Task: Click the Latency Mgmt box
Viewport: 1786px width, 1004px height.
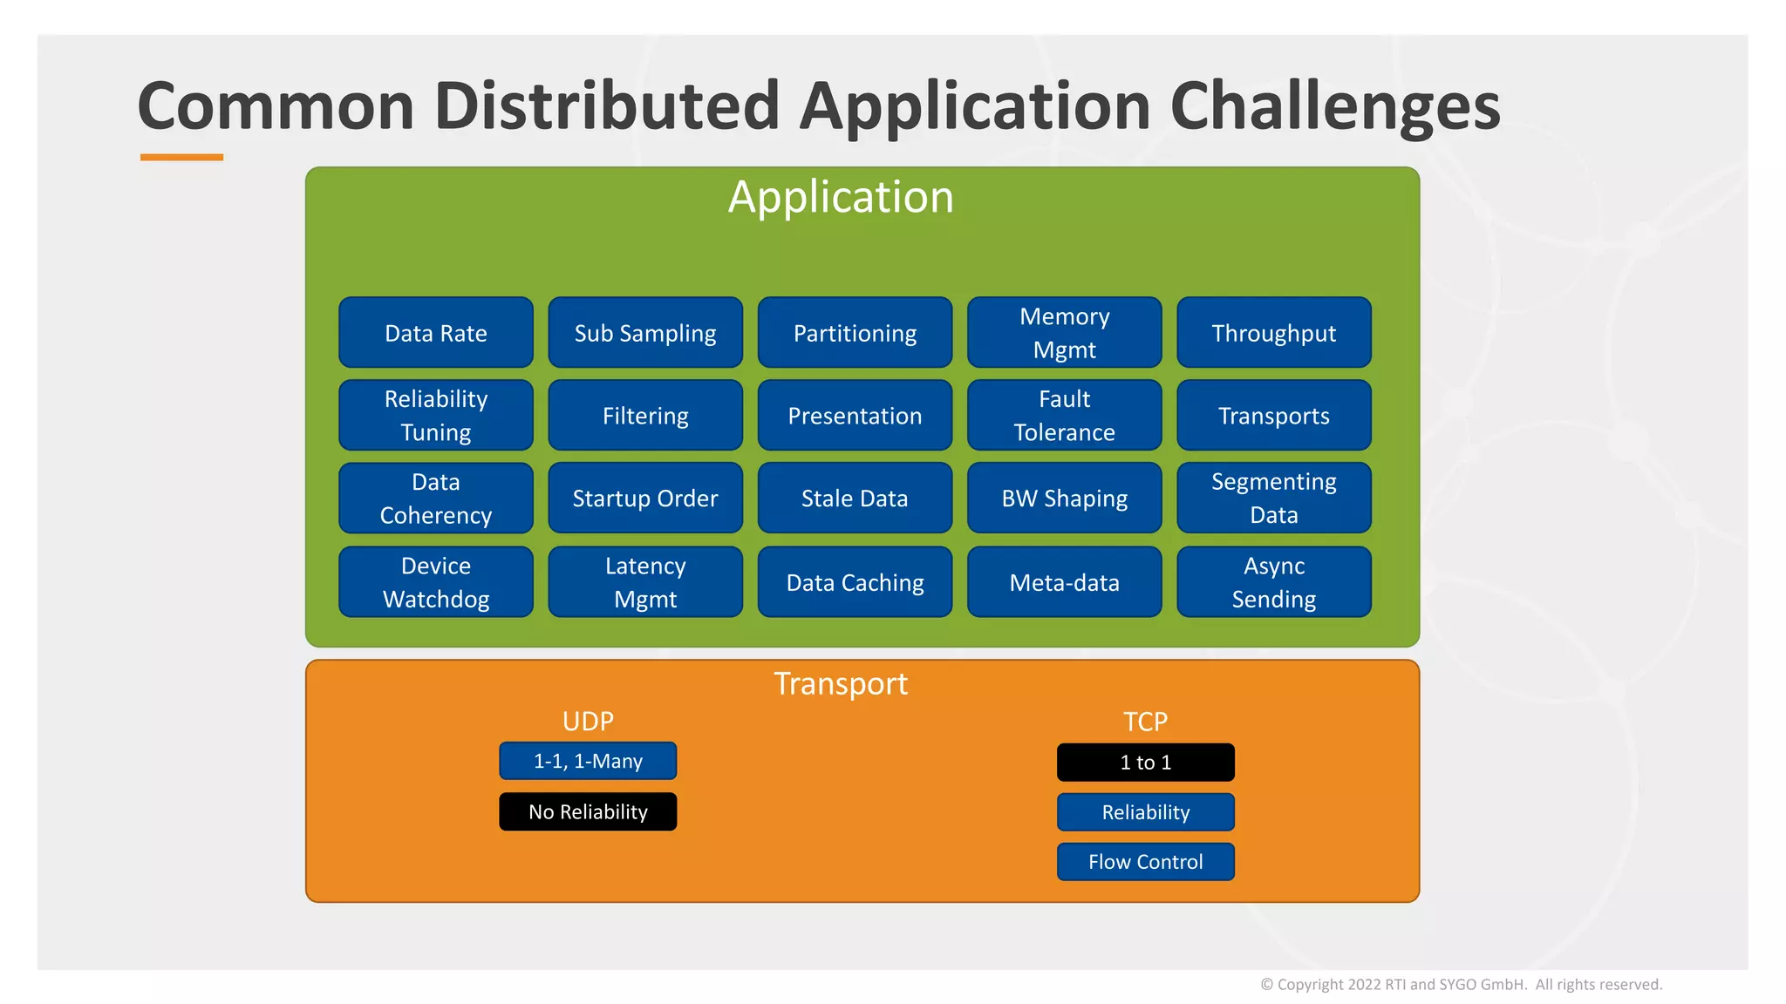Action: pyautogui.click(x=645, y=581)
